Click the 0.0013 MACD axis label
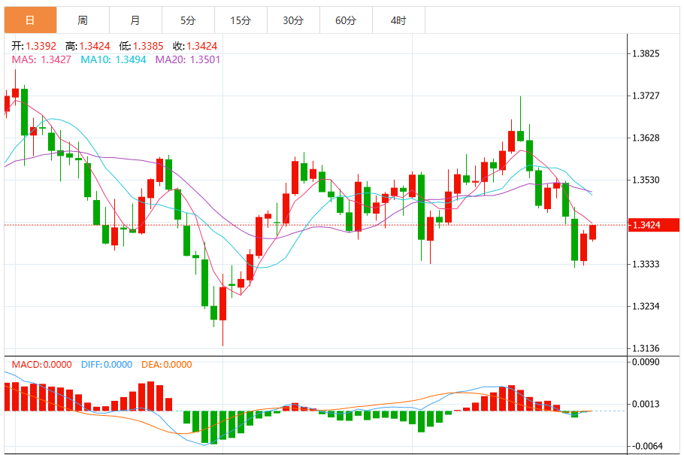 646,404
